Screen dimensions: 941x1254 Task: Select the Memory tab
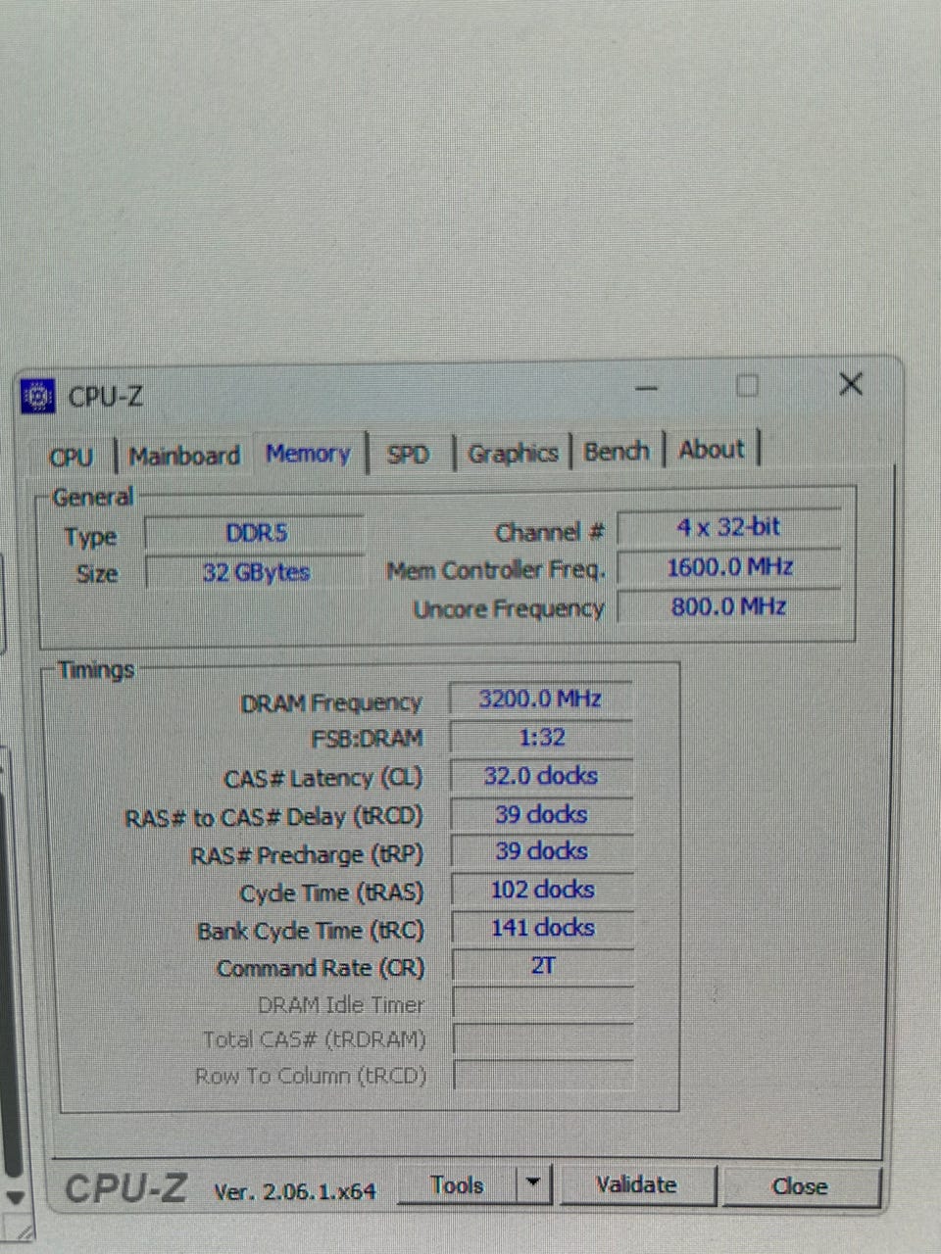308,454
